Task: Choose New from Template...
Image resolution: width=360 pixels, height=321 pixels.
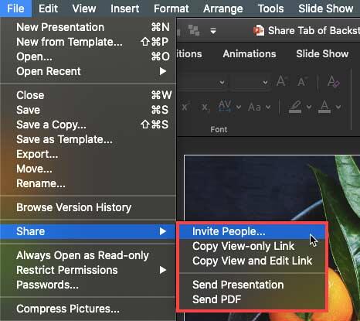Action: (88, 42)
